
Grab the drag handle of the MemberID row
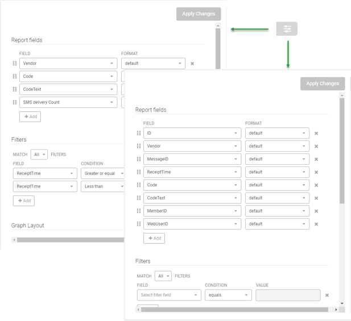[139, 211]
